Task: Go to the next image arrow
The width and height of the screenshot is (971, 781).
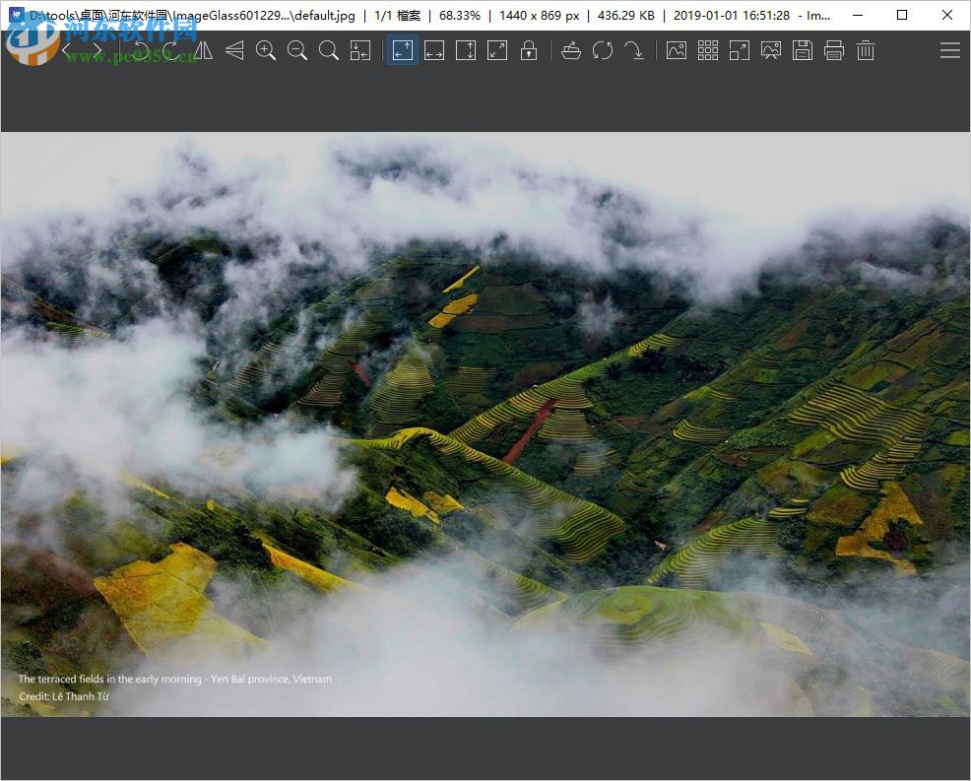Action: (97, 50)
